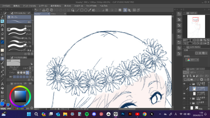Click the Undo arrow in command bar
Viewport: 210px width, 118px height.
36,10
